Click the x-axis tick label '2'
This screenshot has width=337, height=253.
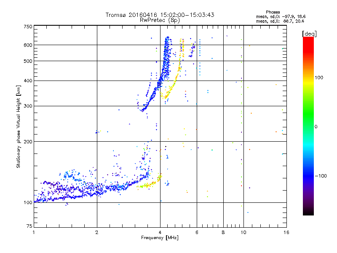coord(97,232)
